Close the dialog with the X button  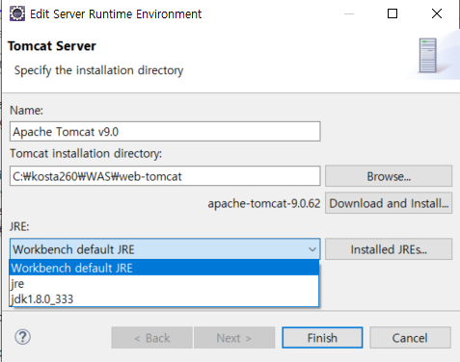pos(437,13)
